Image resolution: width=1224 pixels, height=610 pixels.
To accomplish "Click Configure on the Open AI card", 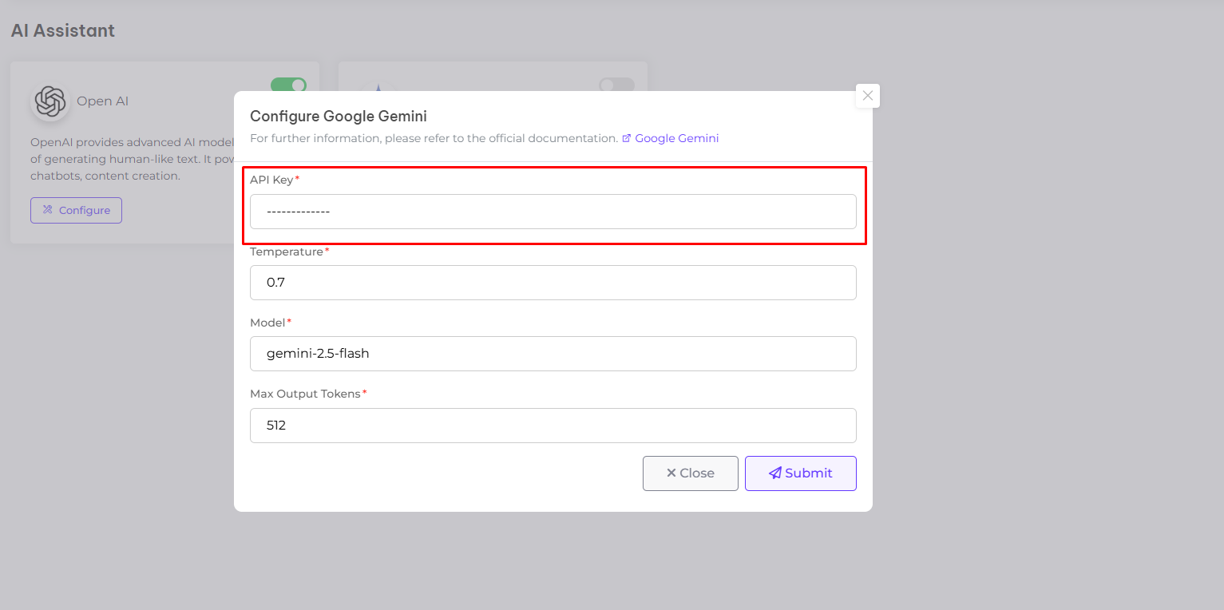I will pyautogui.click(x=76, y=210).
